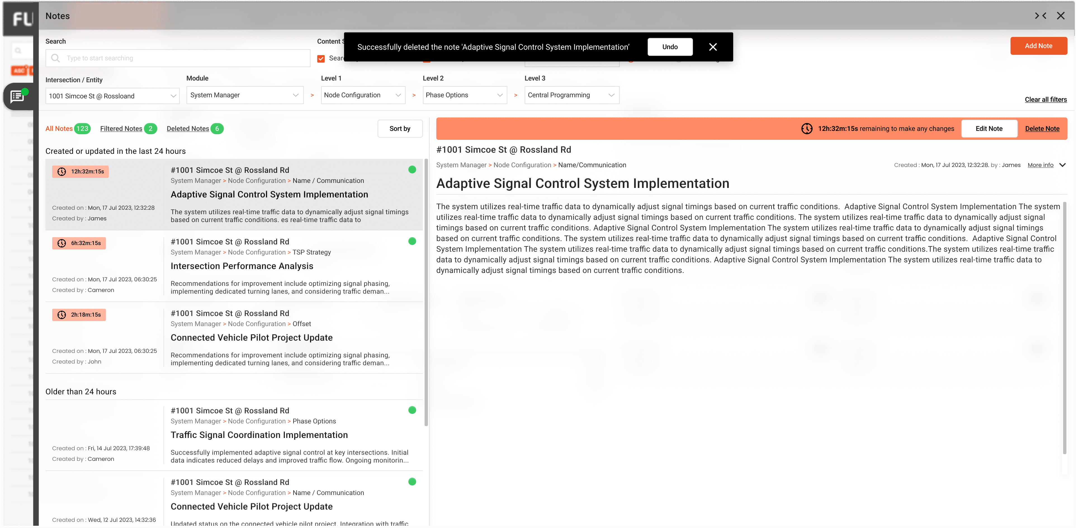Expand More info chevron
The image size is (1076, 528).
pyautogui.click(x=1062, y=165)
